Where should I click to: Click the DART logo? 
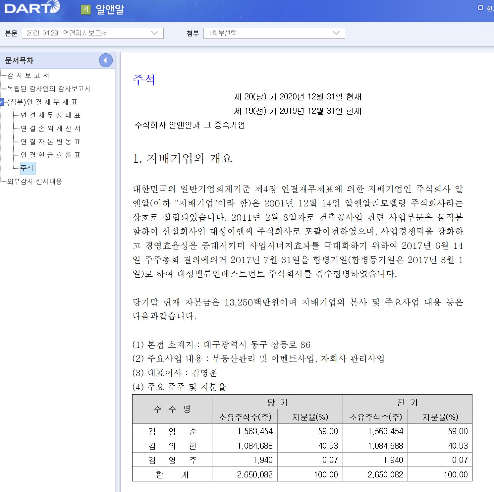(32, 8)
